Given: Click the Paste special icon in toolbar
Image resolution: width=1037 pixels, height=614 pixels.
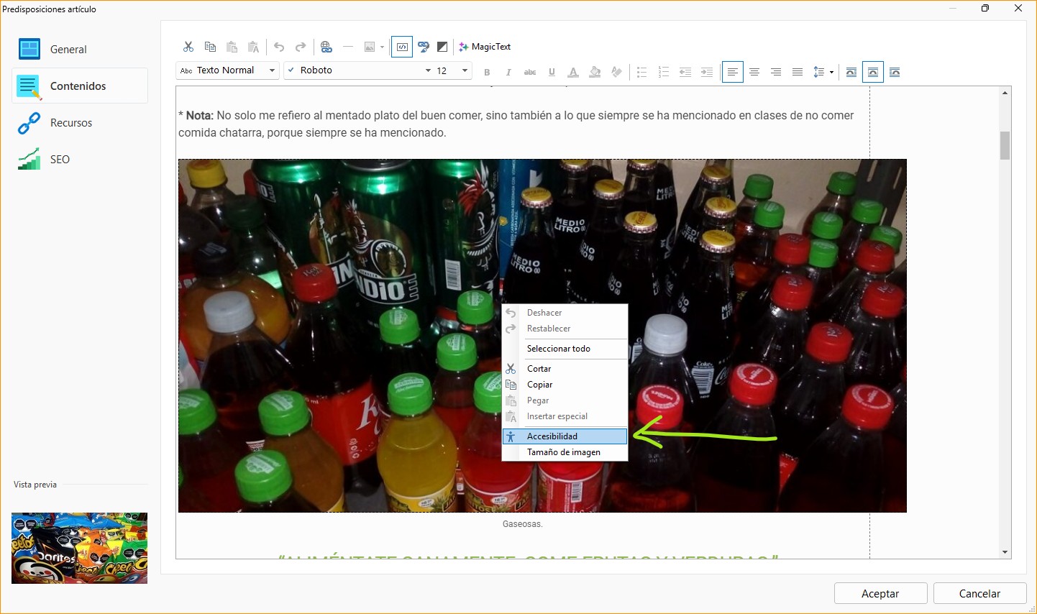Looking at the screenshot, I should (x=253, y=47).
